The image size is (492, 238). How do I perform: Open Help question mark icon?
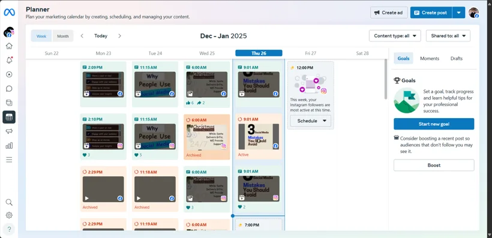pos(9,229)
